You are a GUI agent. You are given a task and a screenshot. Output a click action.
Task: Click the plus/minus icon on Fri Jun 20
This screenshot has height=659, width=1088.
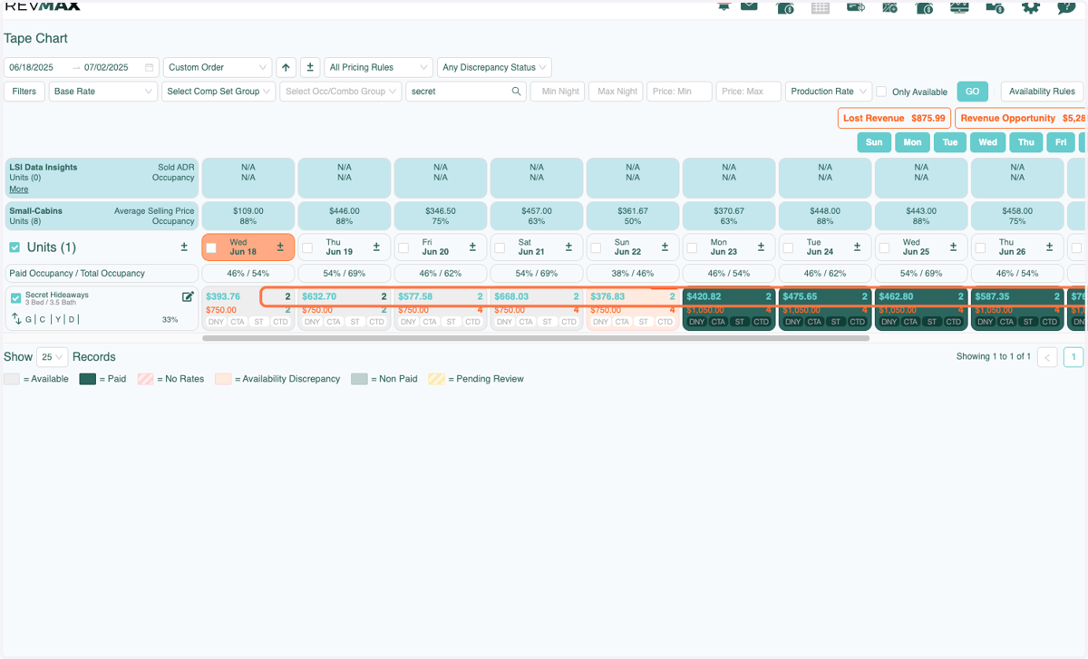[472, 247]
